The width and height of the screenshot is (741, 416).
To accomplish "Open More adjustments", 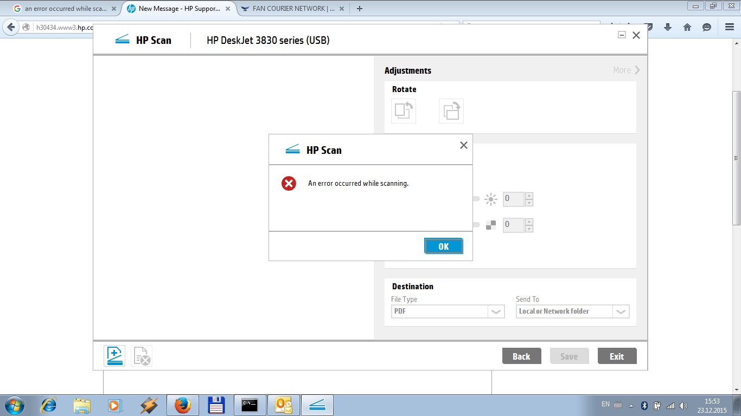I will click(627, 70).
